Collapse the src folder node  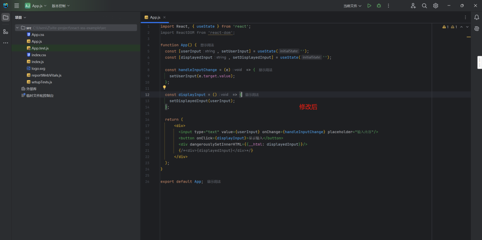pyautogui.click(x=17, y=28)
